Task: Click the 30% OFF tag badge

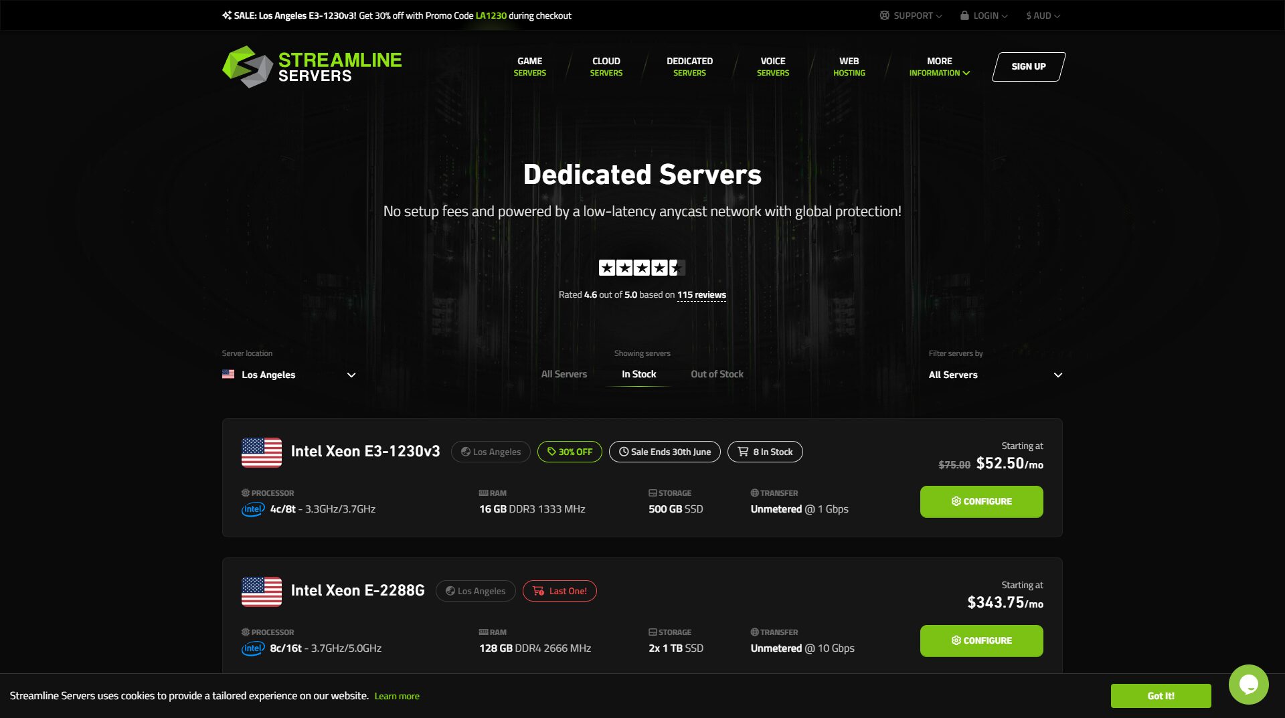Action: click(x=570, y=452)
